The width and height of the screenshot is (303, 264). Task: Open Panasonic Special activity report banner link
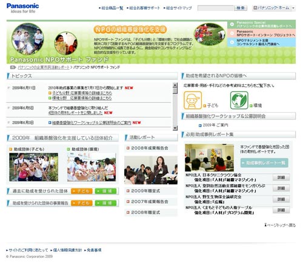[x=262, y=24]
